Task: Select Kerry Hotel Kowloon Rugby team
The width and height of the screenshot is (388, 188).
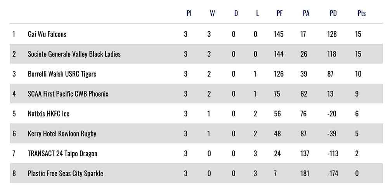Action: (x=62, y=134)
